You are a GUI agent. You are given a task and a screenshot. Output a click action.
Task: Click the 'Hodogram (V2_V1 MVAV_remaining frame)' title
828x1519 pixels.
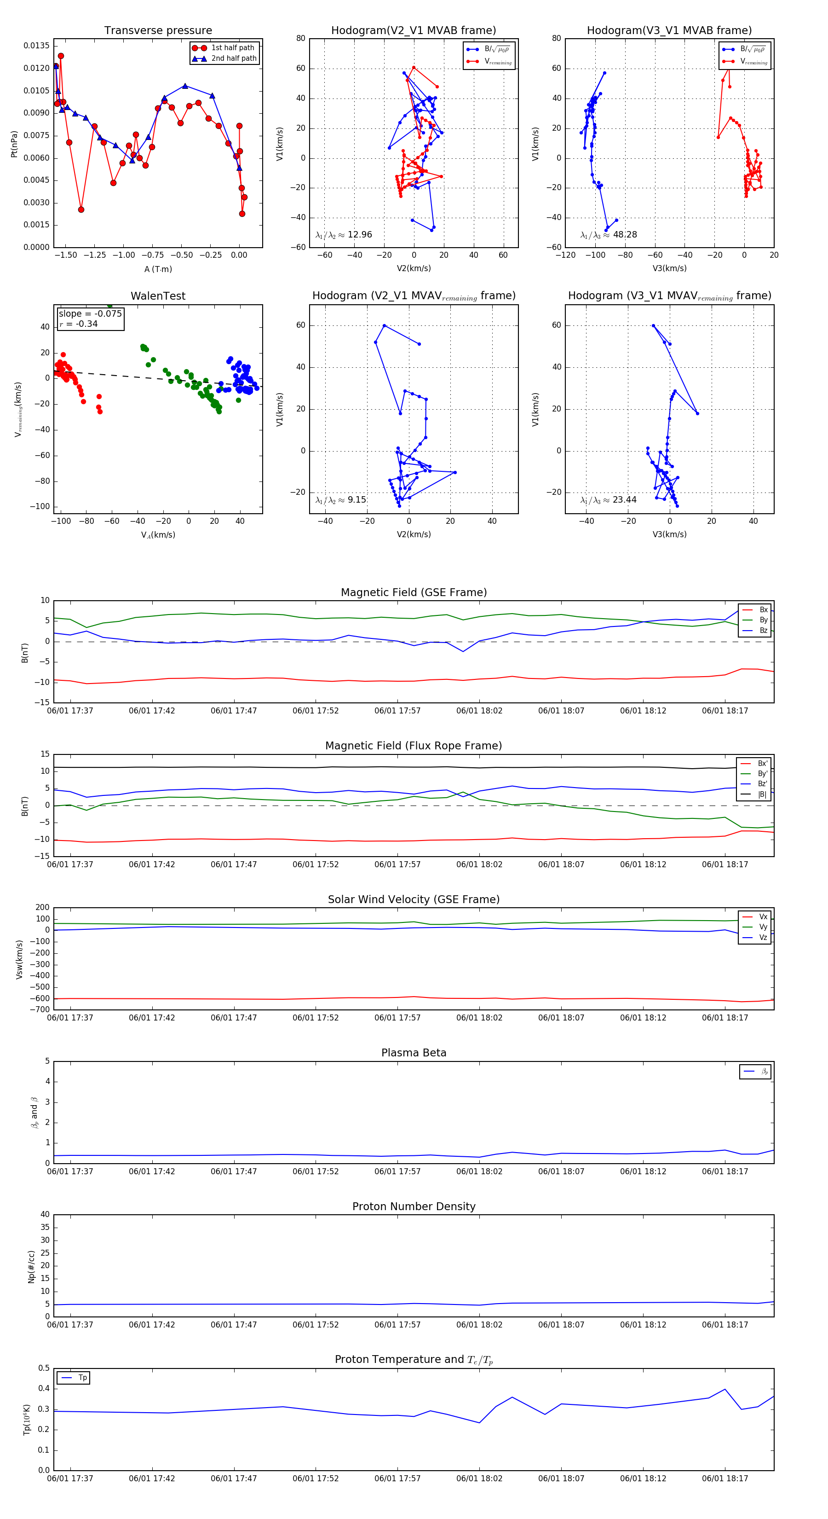(414, 296)
